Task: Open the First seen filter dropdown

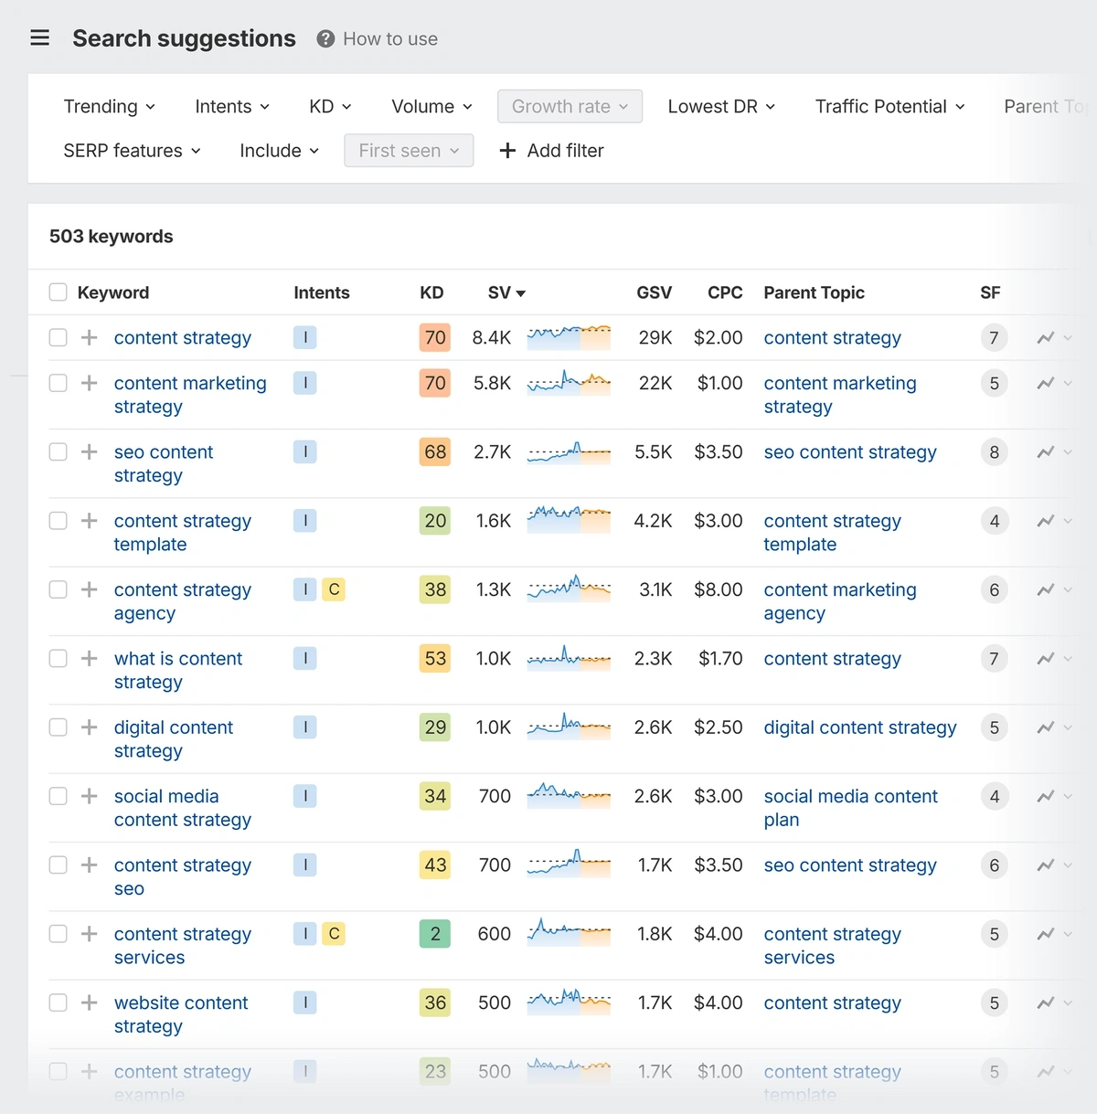Action: tap(409, 151)
